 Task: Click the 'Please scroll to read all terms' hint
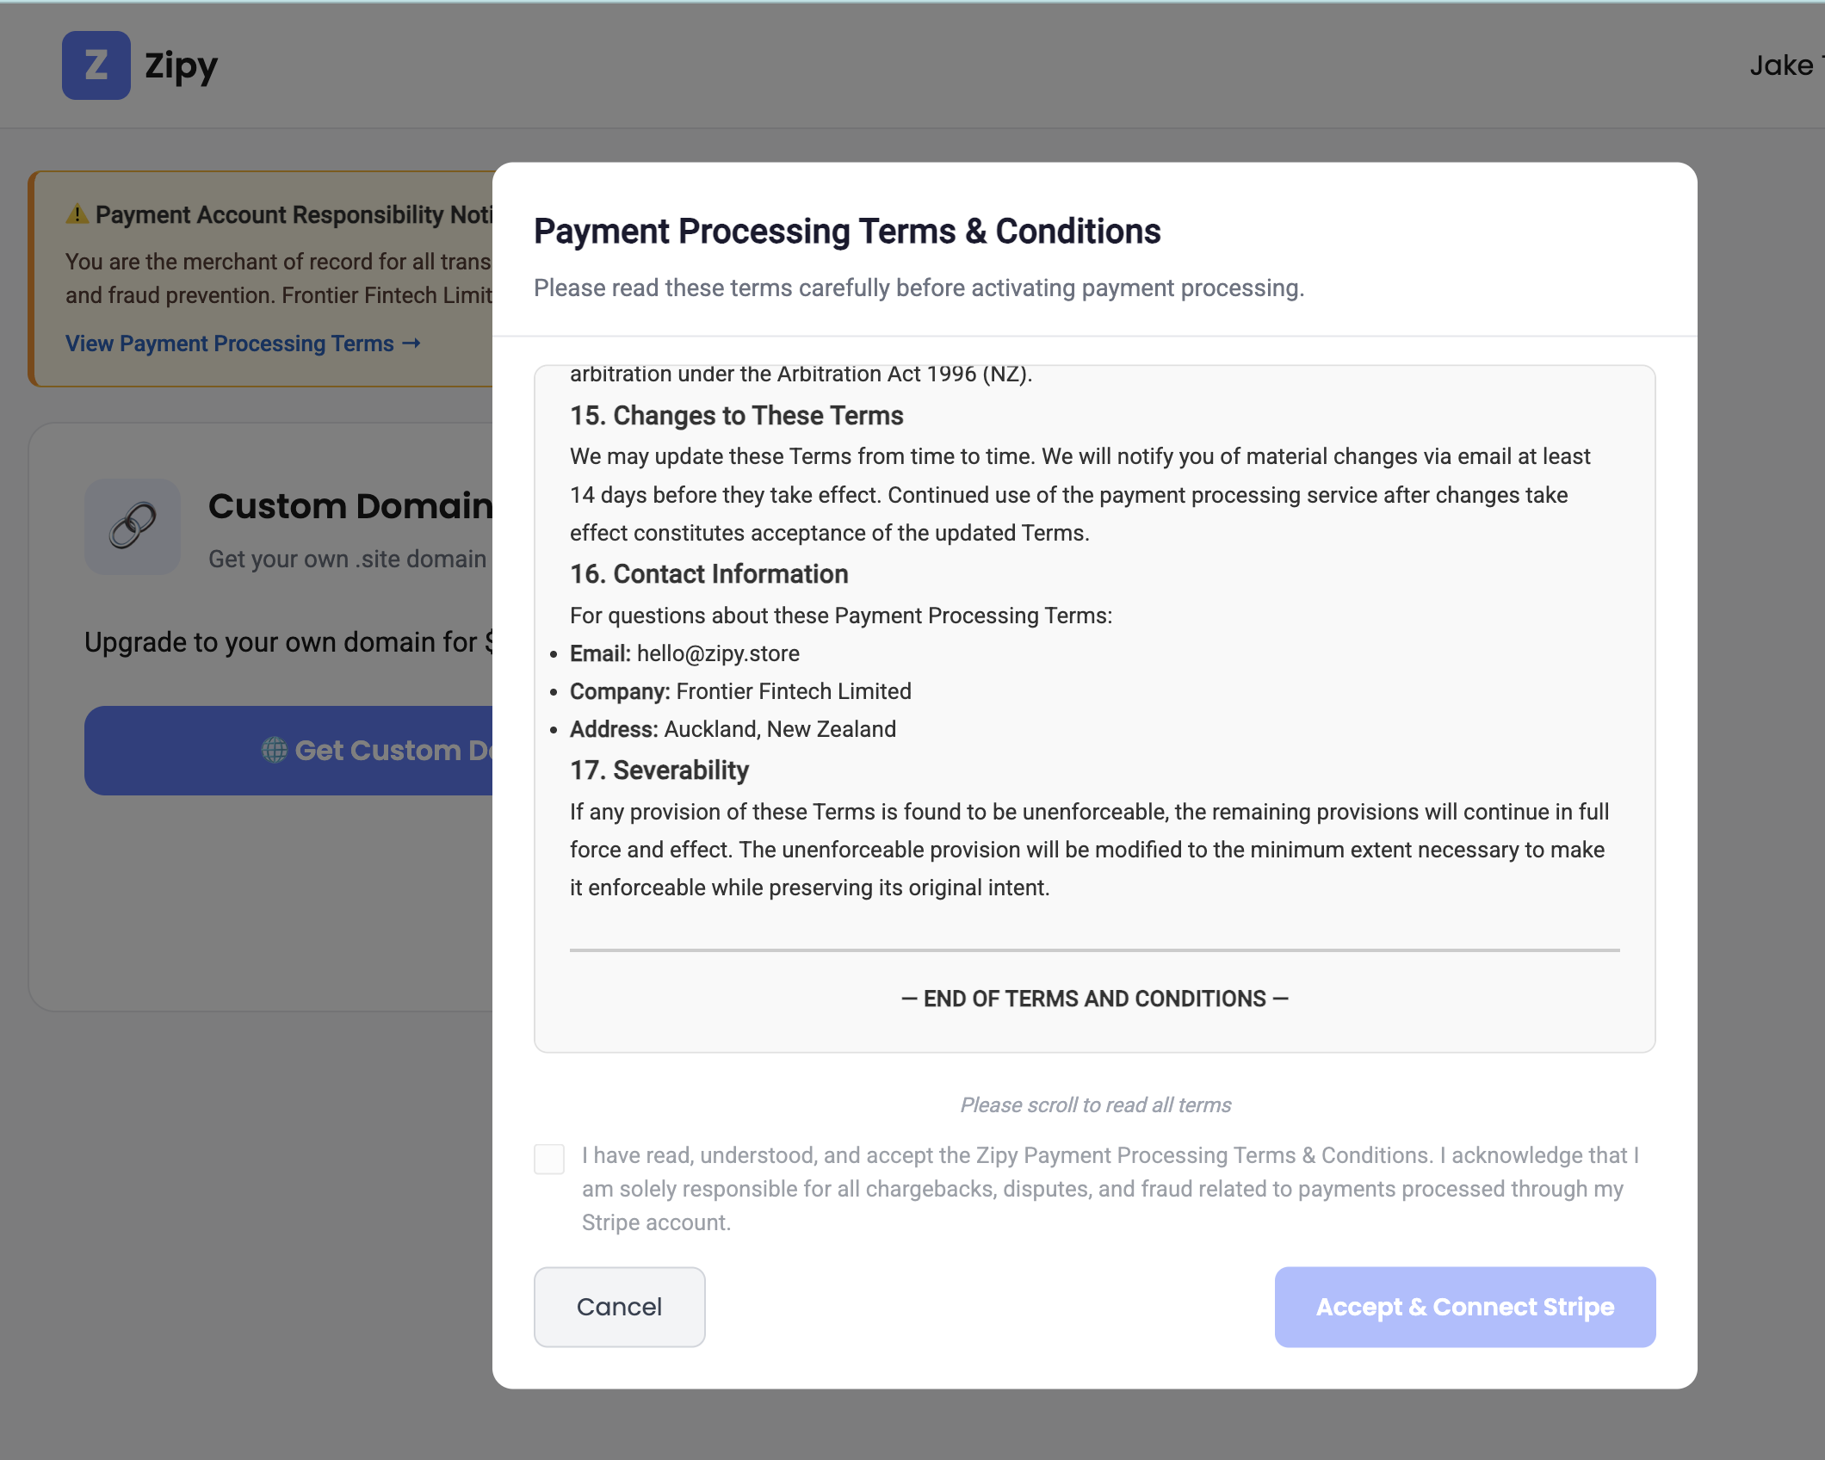point(1095,1104)
